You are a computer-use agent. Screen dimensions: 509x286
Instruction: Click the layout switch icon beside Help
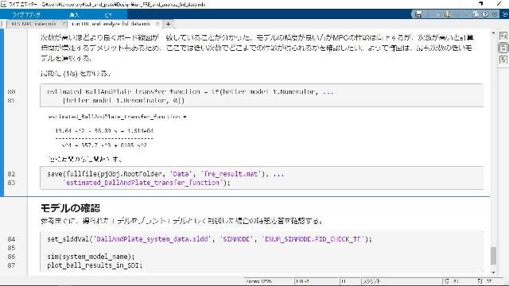pos(476,14)
